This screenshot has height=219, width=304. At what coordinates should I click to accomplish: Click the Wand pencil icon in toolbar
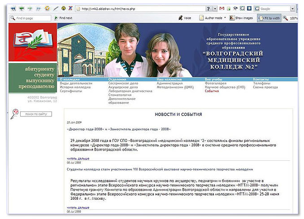click(x=56, y=9)
